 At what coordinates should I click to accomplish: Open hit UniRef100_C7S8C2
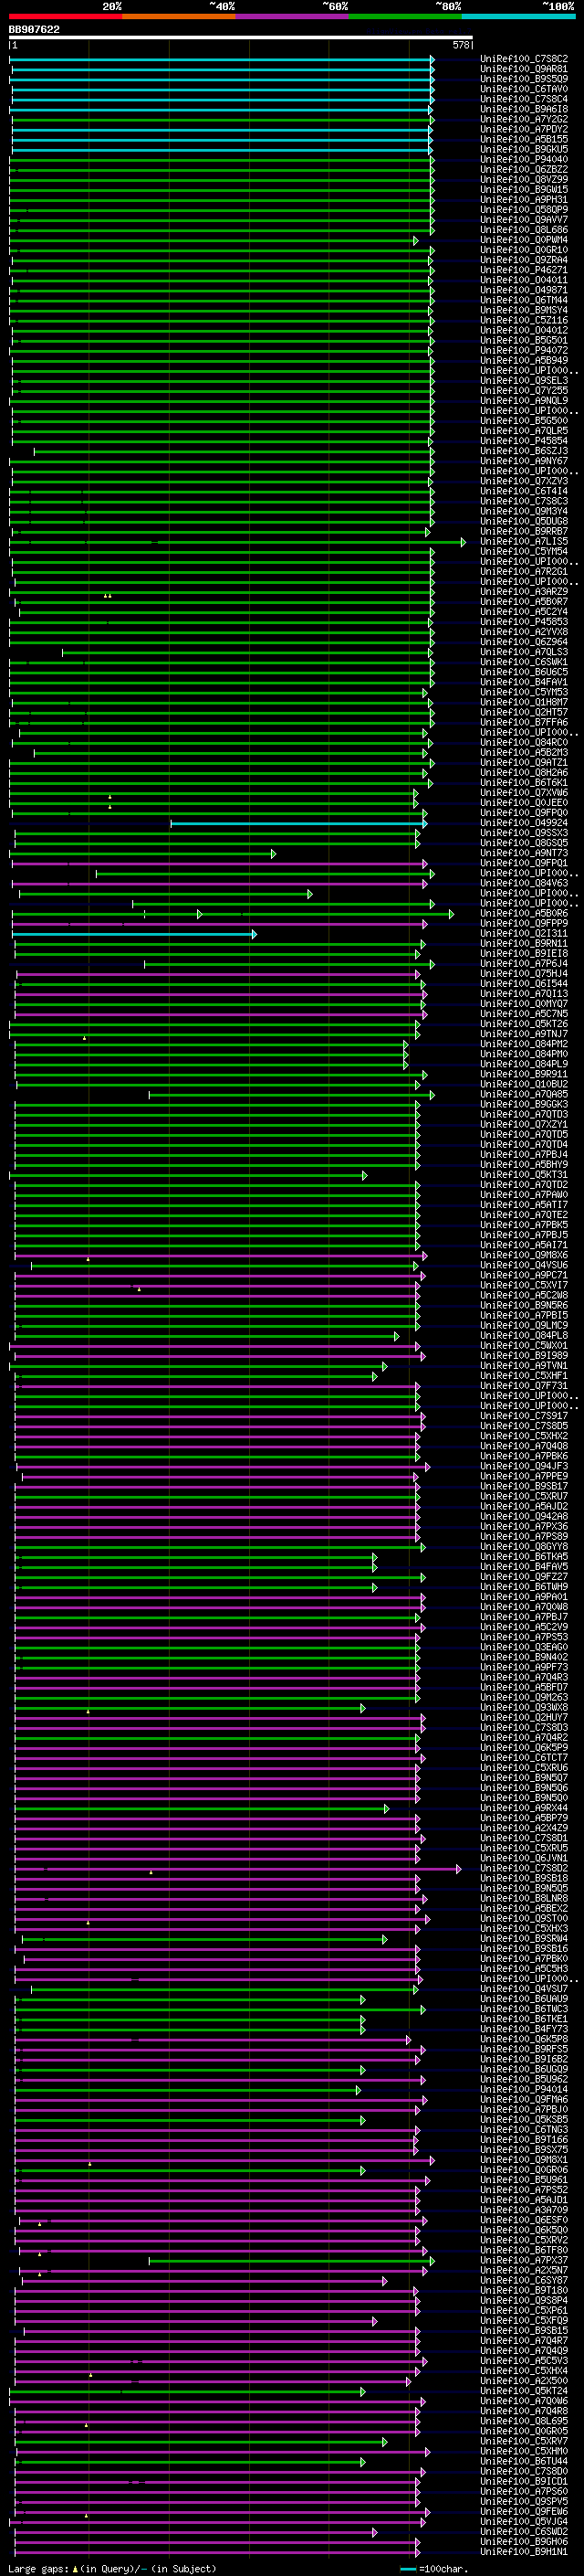(x=524, y=59)
